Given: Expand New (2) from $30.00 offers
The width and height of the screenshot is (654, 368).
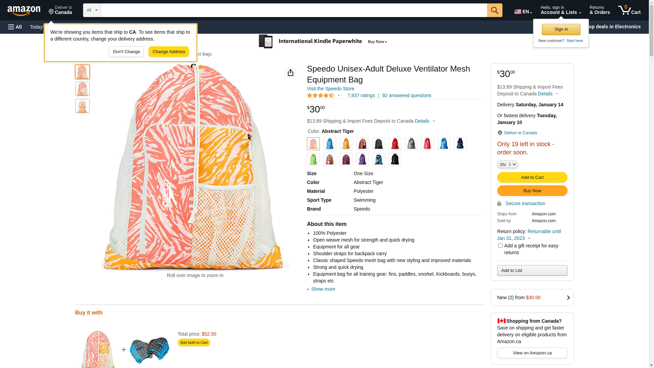Looking at the screenshot, I should [532, 297].
